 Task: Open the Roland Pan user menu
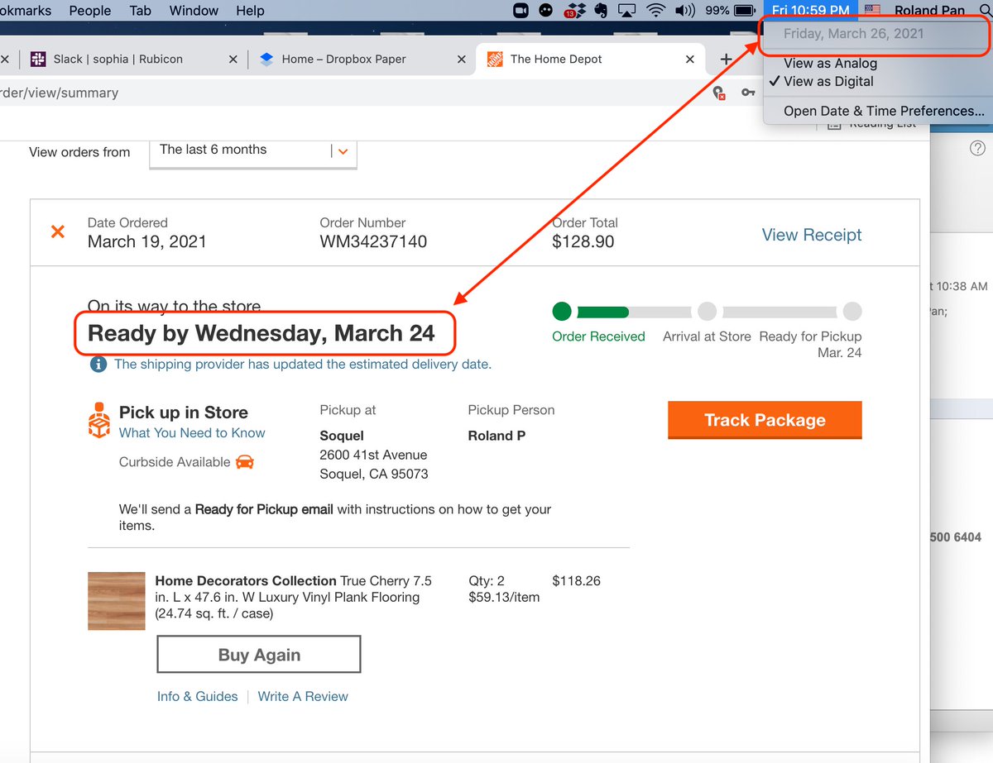tap(929, 11)
